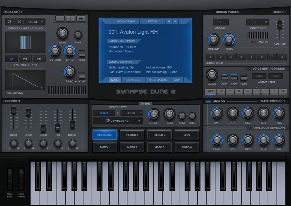Click the filter CUTOFF knob
291x206 pixels.
pyautogui.click(x=154, y=114)
